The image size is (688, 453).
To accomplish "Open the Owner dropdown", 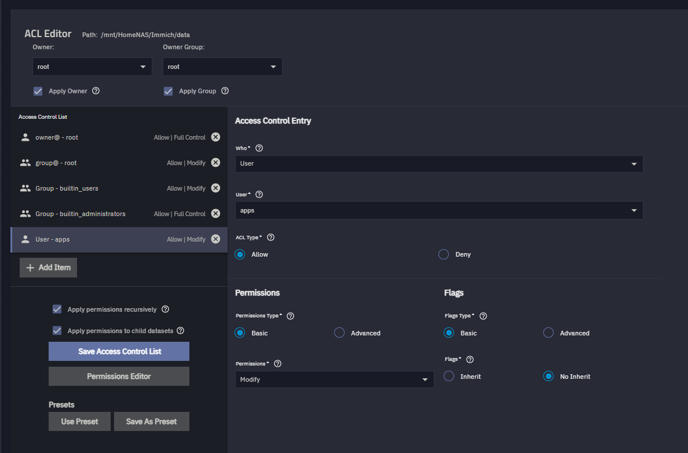I will [92, 67].
